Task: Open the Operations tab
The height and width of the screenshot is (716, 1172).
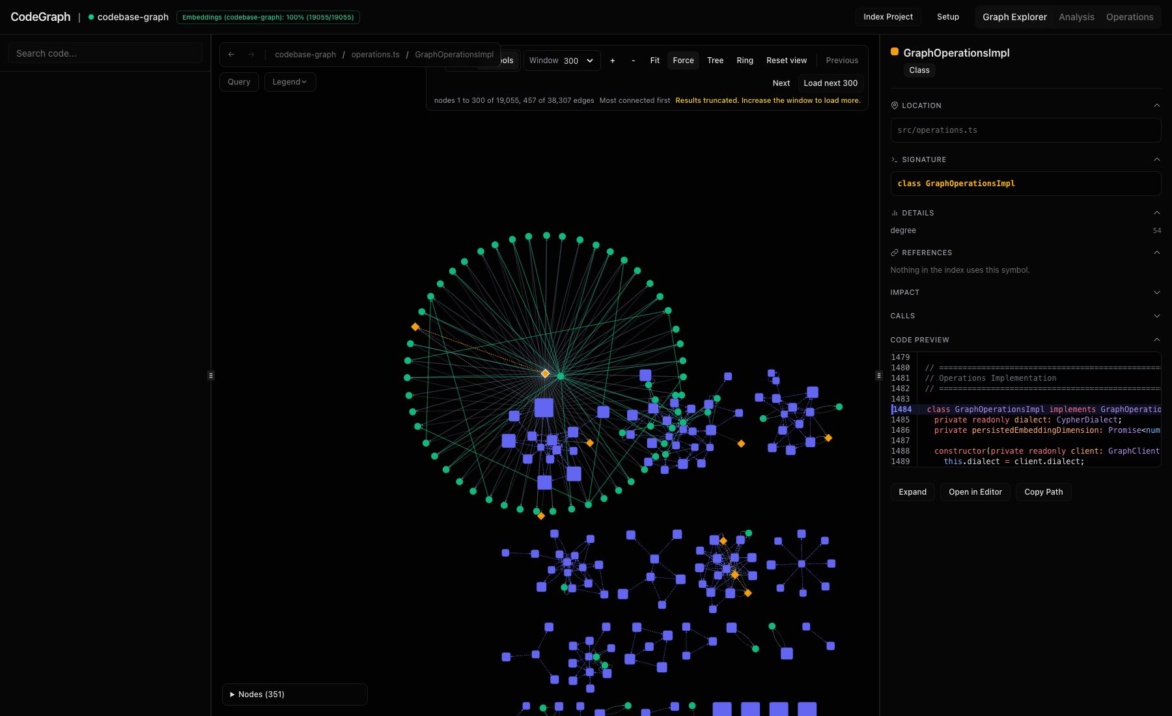Action: [1130, 17]
